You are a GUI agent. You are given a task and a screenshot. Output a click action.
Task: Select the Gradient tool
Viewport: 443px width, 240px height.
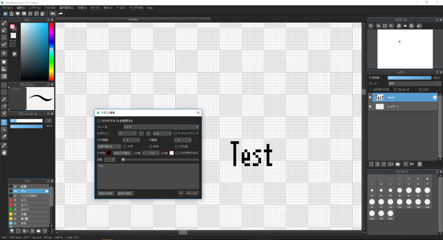point(4,76)
